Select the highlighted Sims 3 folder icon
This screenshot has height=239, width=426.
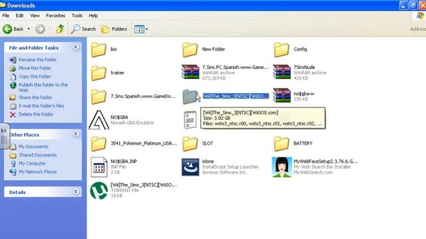[190, 96]
